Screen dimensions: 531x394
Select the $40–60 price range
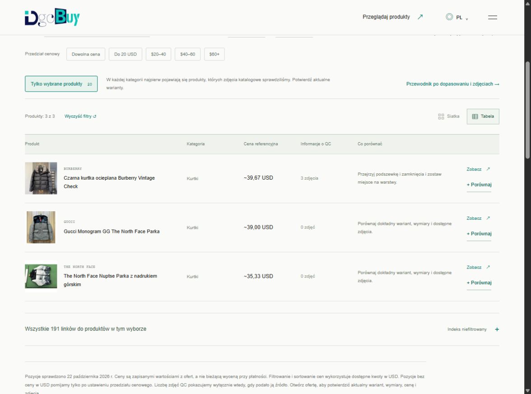(188, 54)
